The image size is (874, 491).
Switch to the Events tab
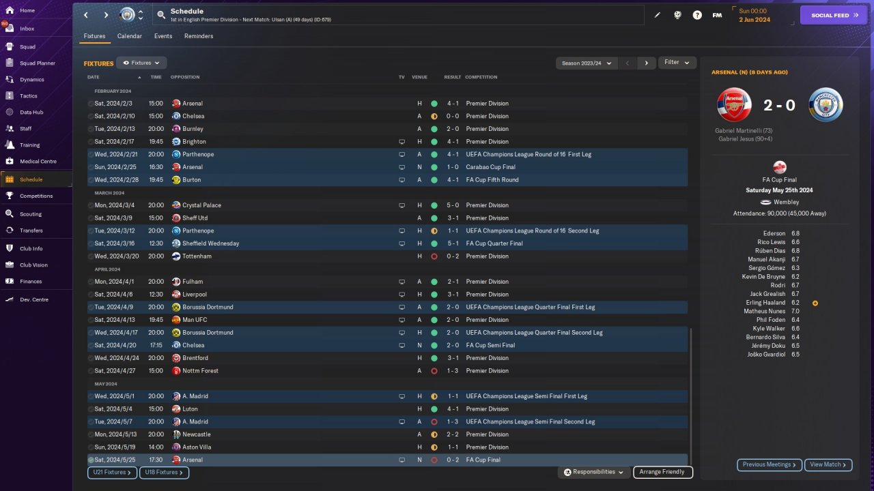coord(163,36)
